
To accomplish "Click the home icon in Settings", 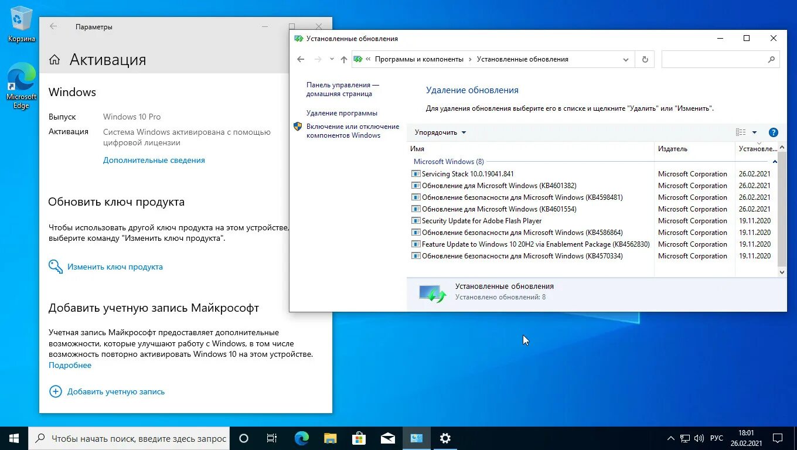I will point(55,60).
